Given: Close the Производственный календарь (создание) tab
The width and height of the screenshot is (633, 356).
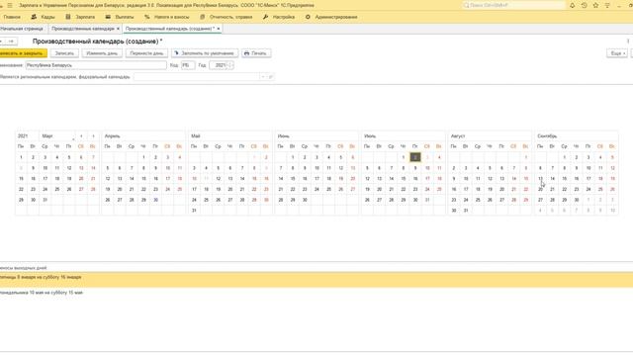Looking at the screenshot, I should (219, 29).
